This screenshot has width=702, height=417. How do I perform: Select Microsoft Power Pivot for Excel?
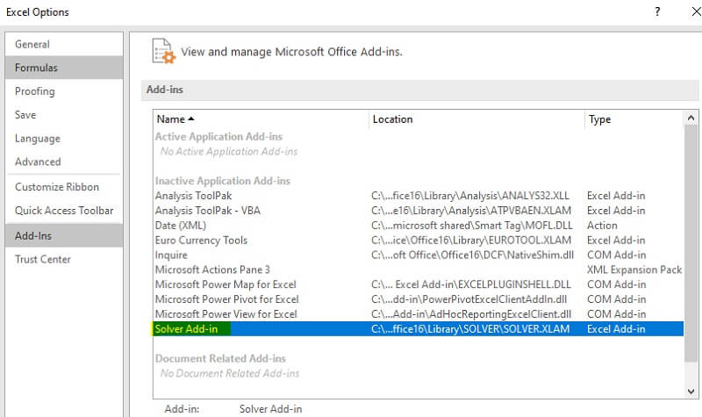419,299
